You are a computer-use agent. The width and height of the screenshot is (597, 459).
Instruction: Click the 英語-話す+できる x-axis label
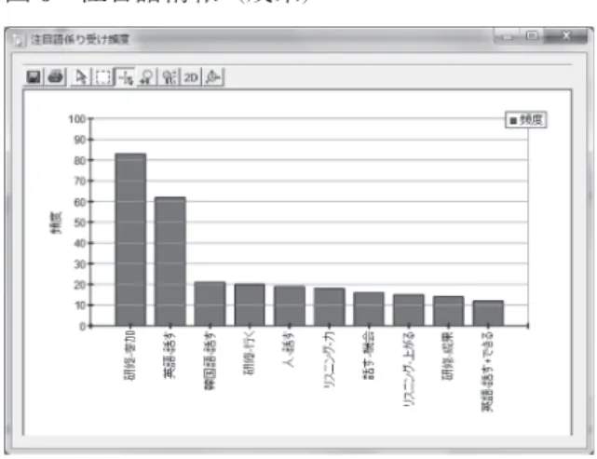(488, 371)
